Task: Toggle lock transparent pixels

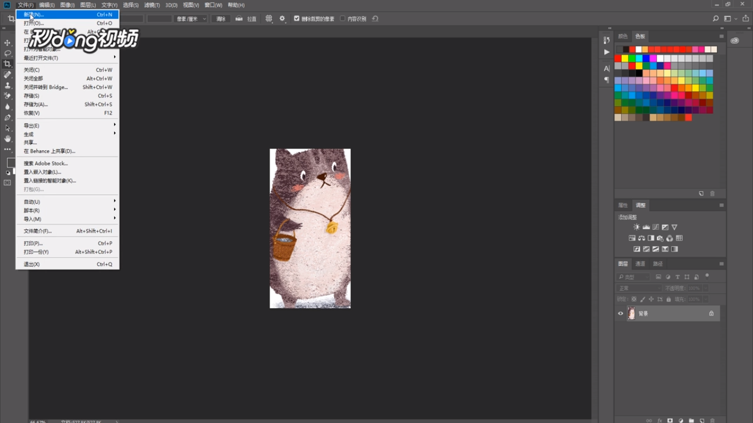Action: [634, 299]
